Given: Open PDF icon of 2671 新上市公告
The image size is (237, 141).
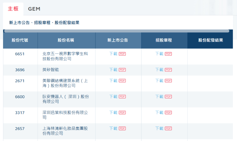Looking at the screenshot, I should (122, 81).
